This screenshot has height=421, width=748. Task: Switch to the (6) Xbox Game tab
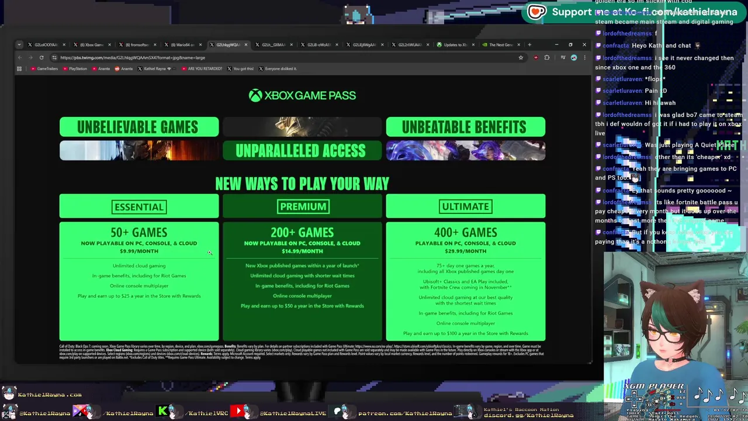[92, 44]
